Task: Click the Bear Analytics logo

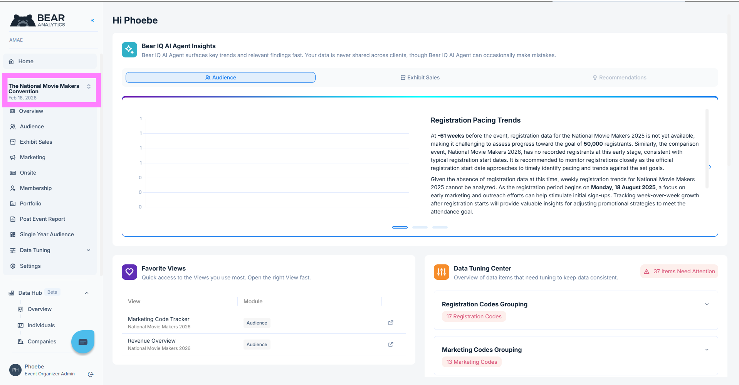Action: tap(38, 20)
